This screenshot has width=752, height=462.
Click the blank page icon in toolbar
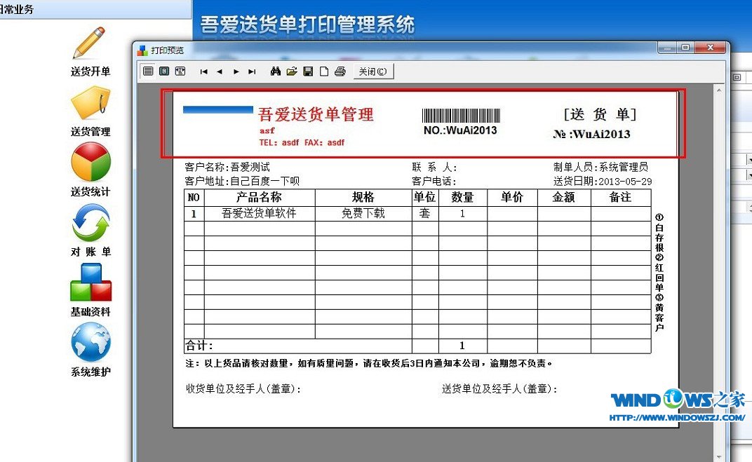(x=324, y=72)
